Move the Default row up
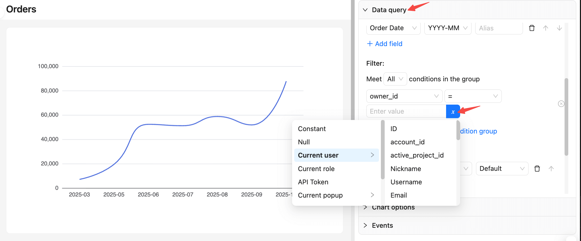 [x=551, y=169]
